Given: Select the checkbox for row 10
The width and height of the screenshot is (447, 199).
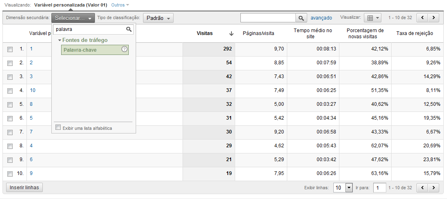Looking at the screenshot, I should [10, 174].
